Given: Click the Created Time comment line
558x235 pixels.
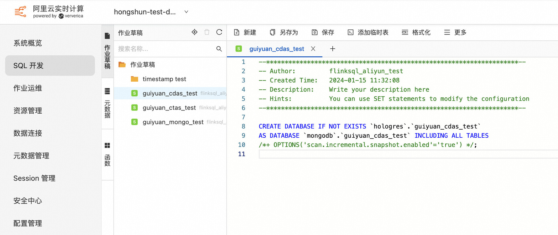Looking at the screenshot, I should (329, 80).
